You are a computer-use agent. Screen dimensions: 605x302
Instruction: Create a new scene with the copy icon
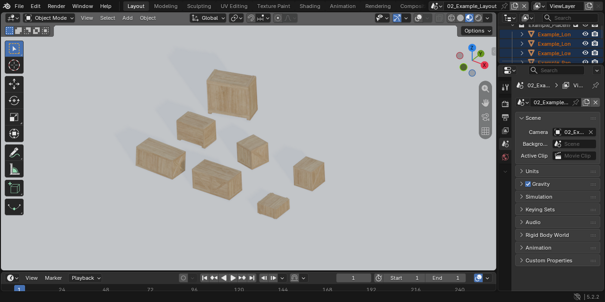pyautogui.click(x=514, y=6)
